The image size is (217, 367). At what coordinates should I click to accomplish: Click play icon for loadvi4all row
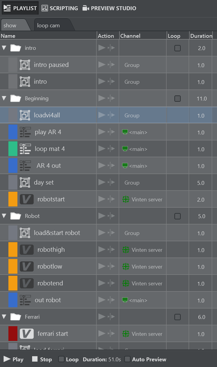[x=102, y=115]
